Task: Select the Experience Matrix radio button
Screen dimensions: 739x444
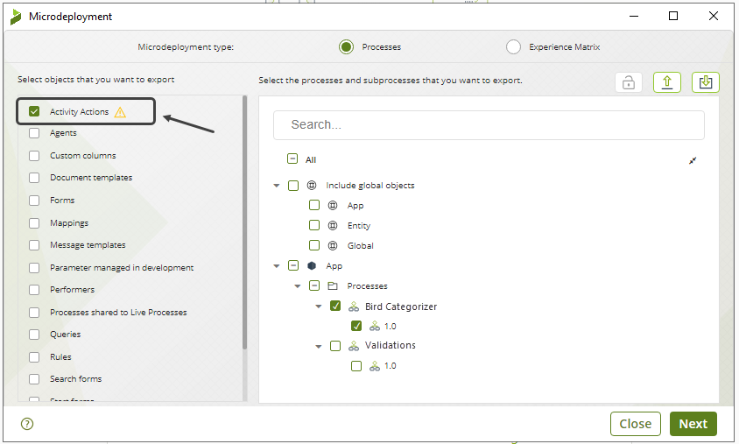Action: 513,47
